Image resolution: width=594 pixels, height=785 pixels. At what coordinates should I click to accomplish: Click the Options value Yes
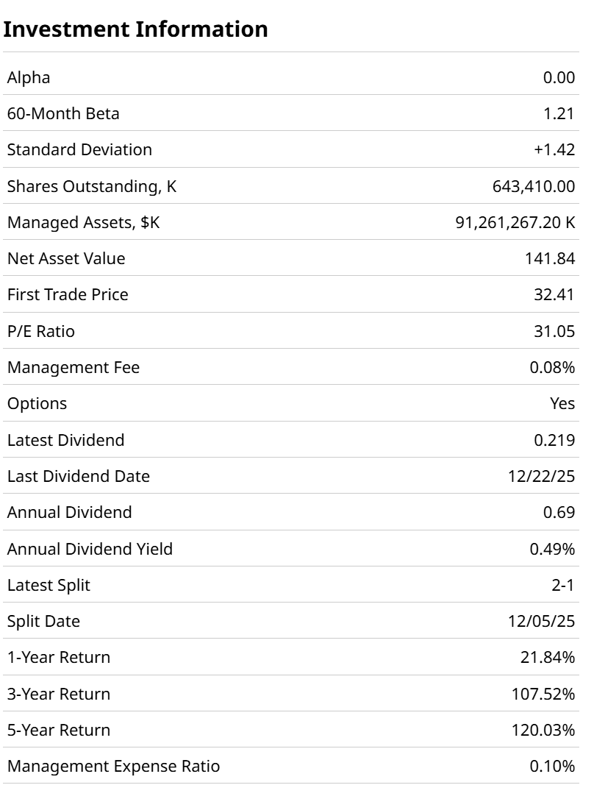point(562,403)
